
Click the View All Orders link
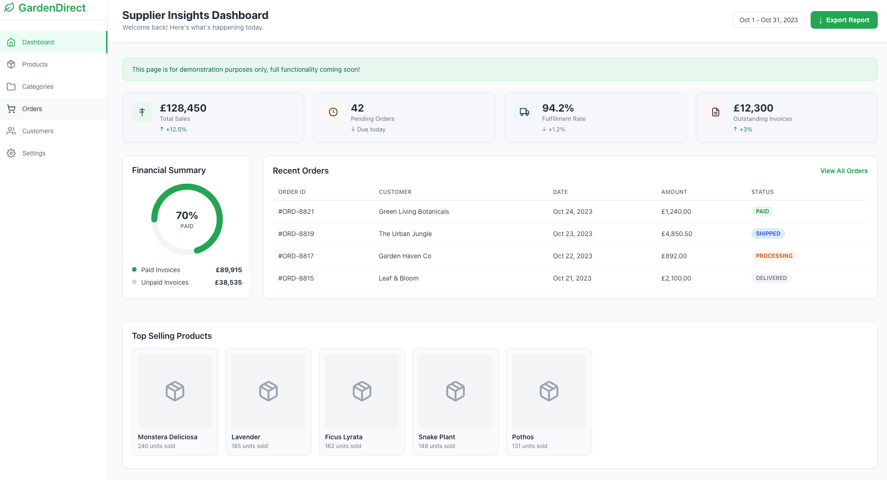tap(844, 170)
